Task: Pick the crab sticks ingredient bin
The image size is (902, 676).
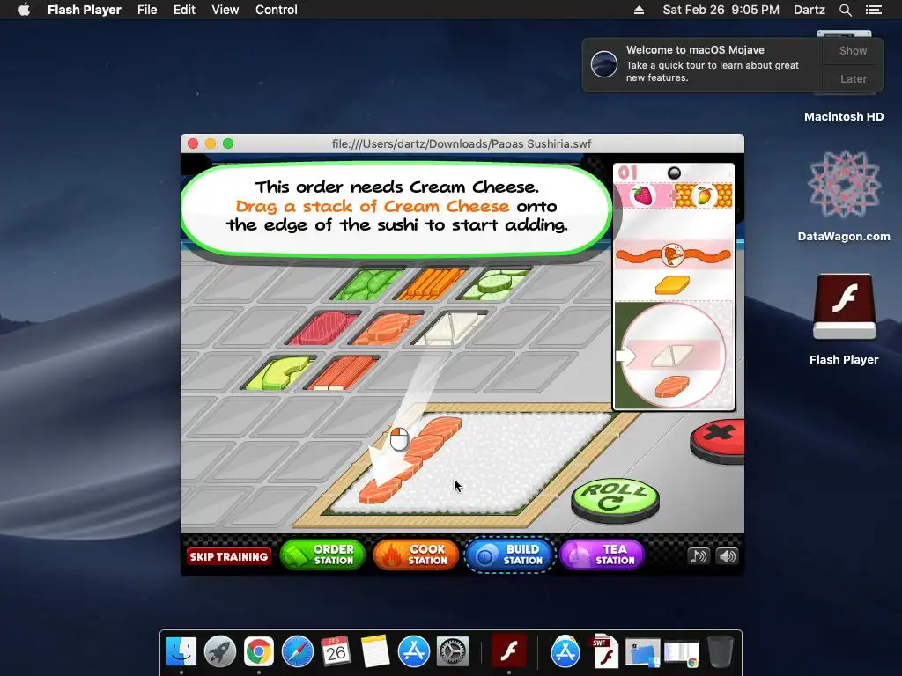Action: tap(343, 373)
